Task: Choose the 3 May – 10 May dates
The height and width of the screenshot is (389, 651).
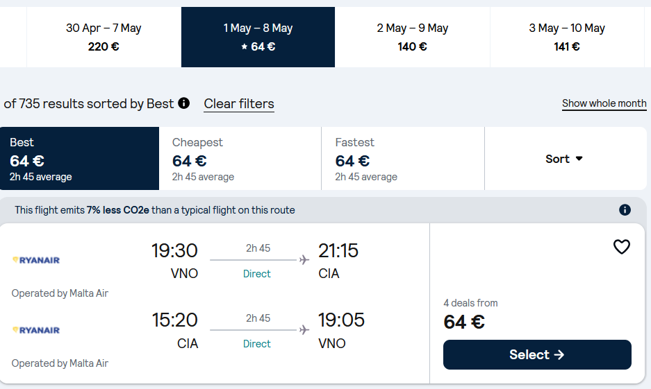Action: [566, 37]
